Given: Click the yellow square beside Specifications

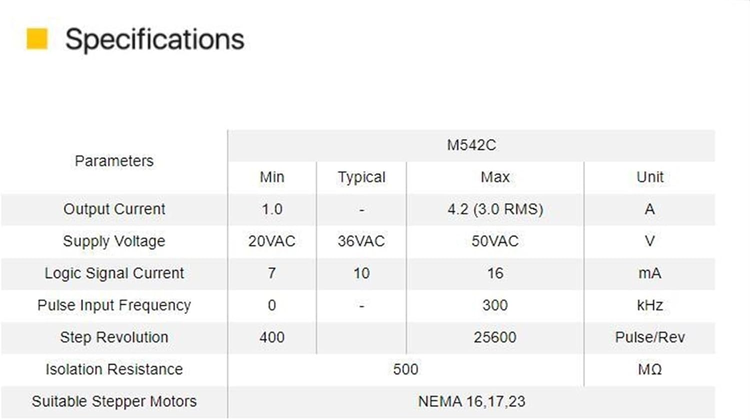Looking at the screenshot, I should (37, 39).
